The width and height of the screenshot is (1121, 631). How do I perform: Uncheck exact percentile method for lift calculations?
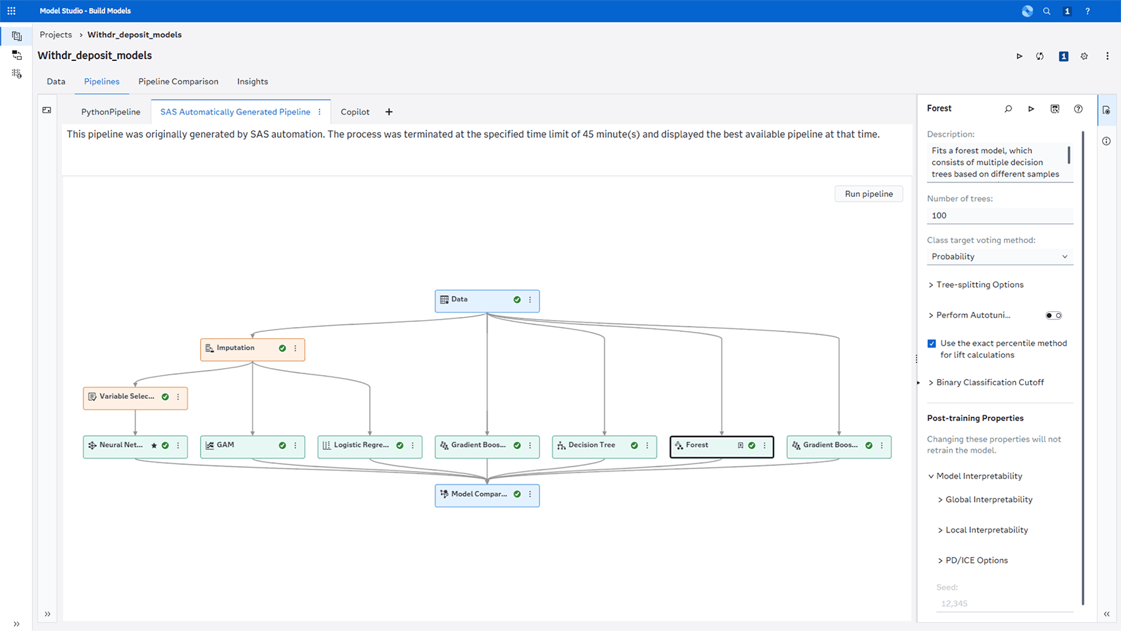(932, 343)
